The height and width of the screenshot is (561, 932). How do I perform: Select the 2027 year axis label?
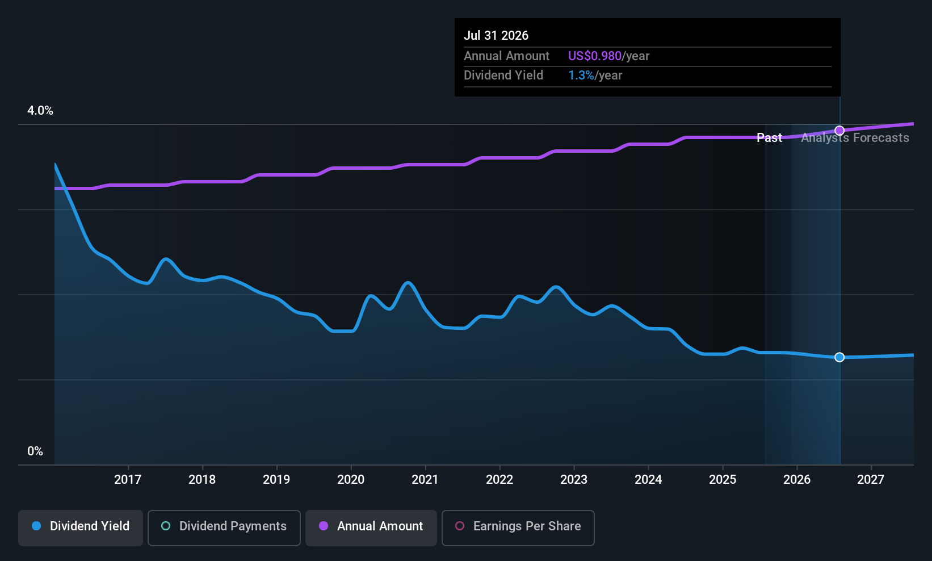click(x=871, y=480)
